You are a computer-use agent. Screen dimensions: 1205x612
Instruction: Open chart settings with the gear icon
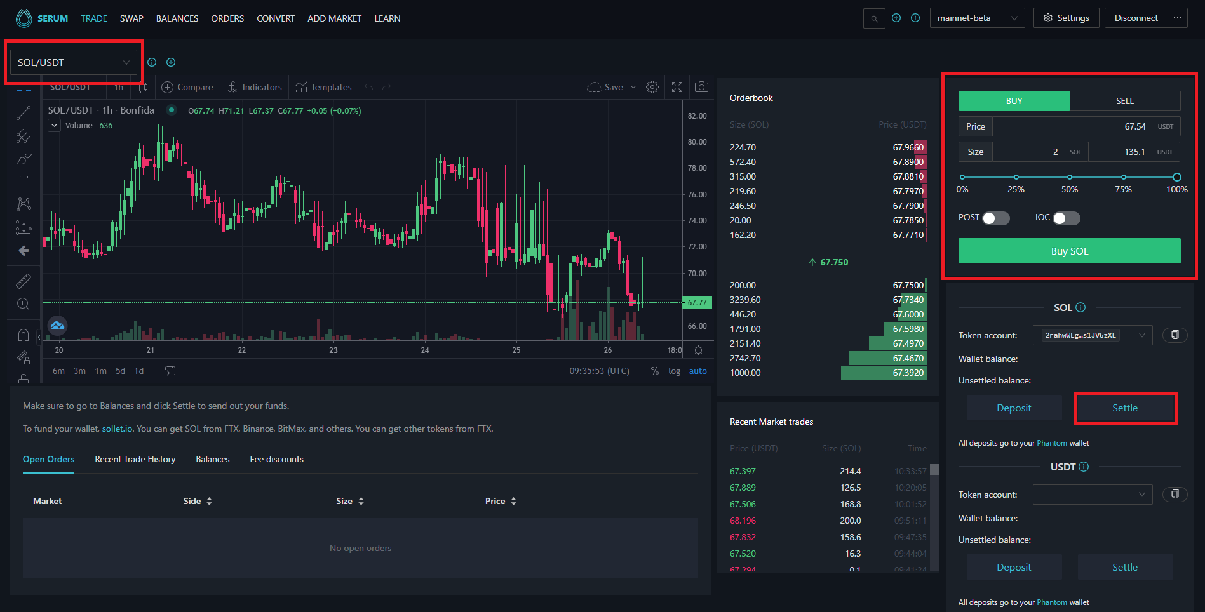point(652,87)
